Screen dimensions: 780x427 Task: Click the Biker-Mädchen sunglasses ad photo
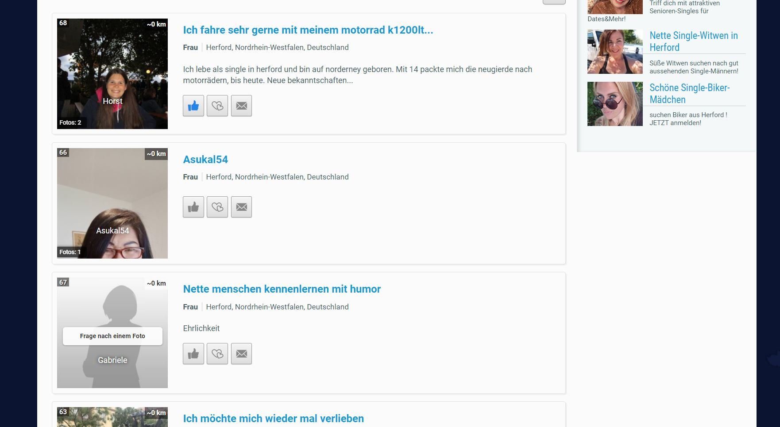pos(615,104)
